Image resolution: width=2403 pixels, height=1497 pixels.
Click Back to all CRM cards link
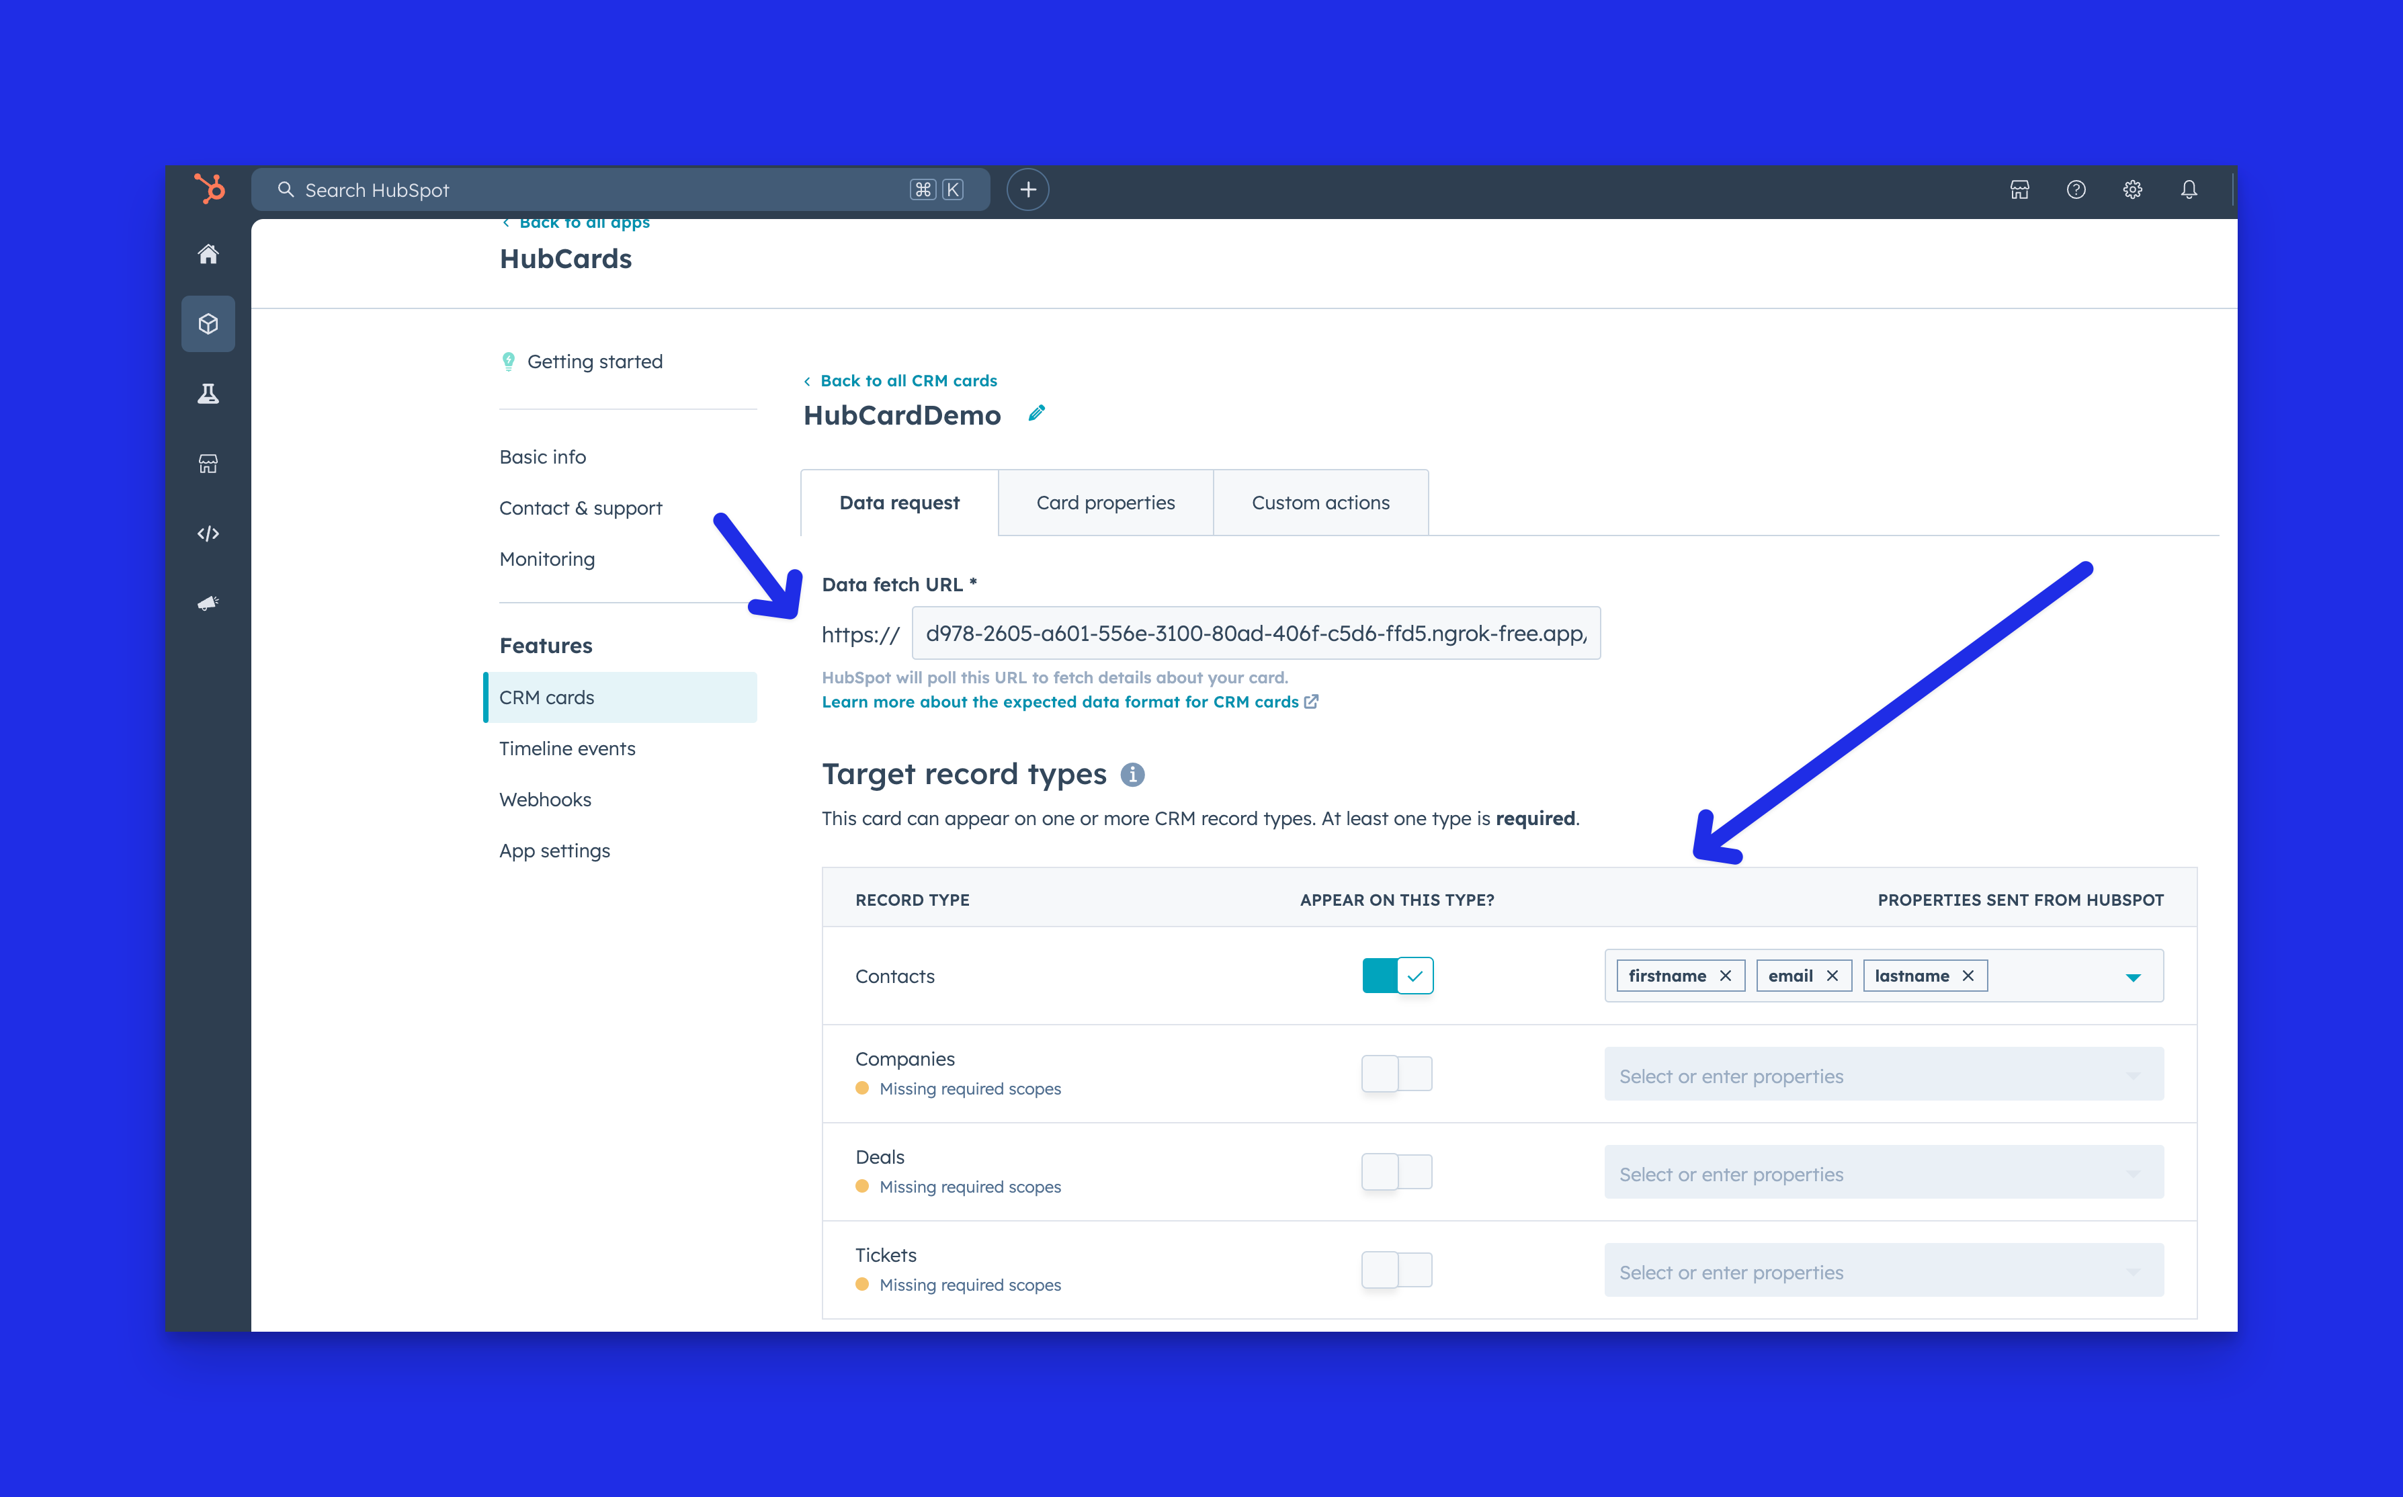907,381
